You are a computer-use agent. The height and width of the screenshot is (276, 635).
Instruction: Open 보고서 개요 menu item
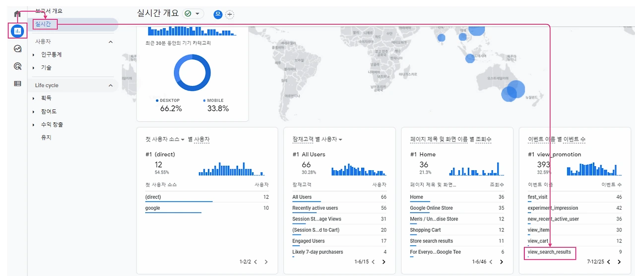(49, 11)
